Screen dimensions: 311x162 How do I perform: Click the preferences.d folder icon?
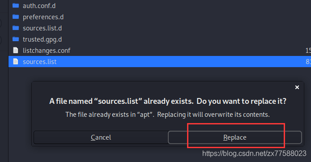click(x=16, y=17)
